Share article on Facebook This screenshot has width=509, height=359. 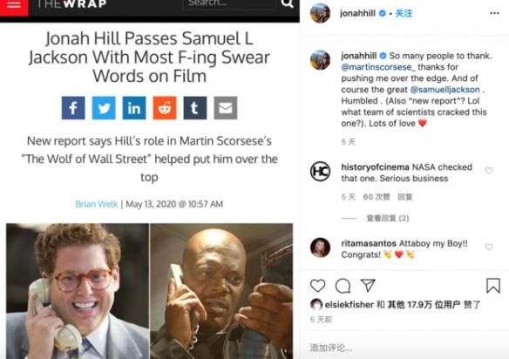pos(73,108)
